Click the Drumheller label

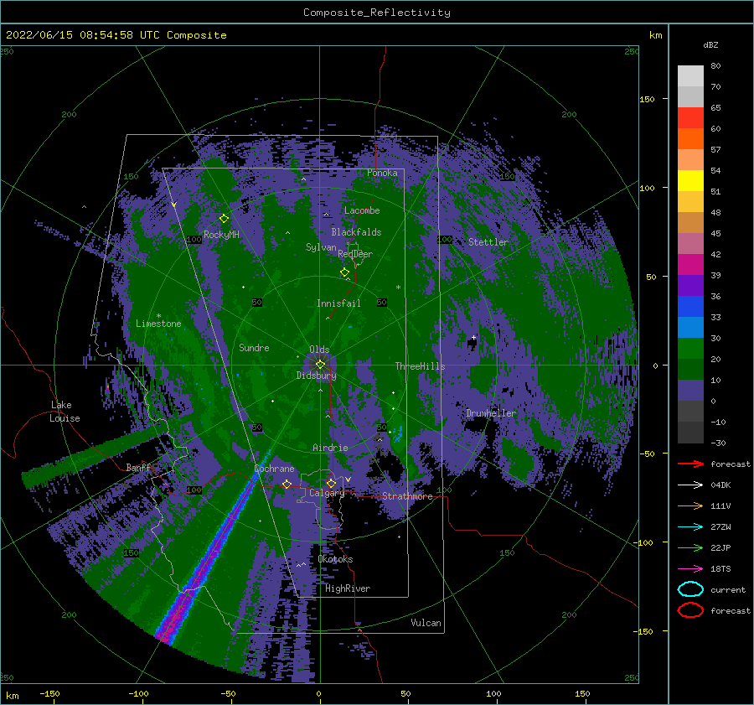coord(491,413)
